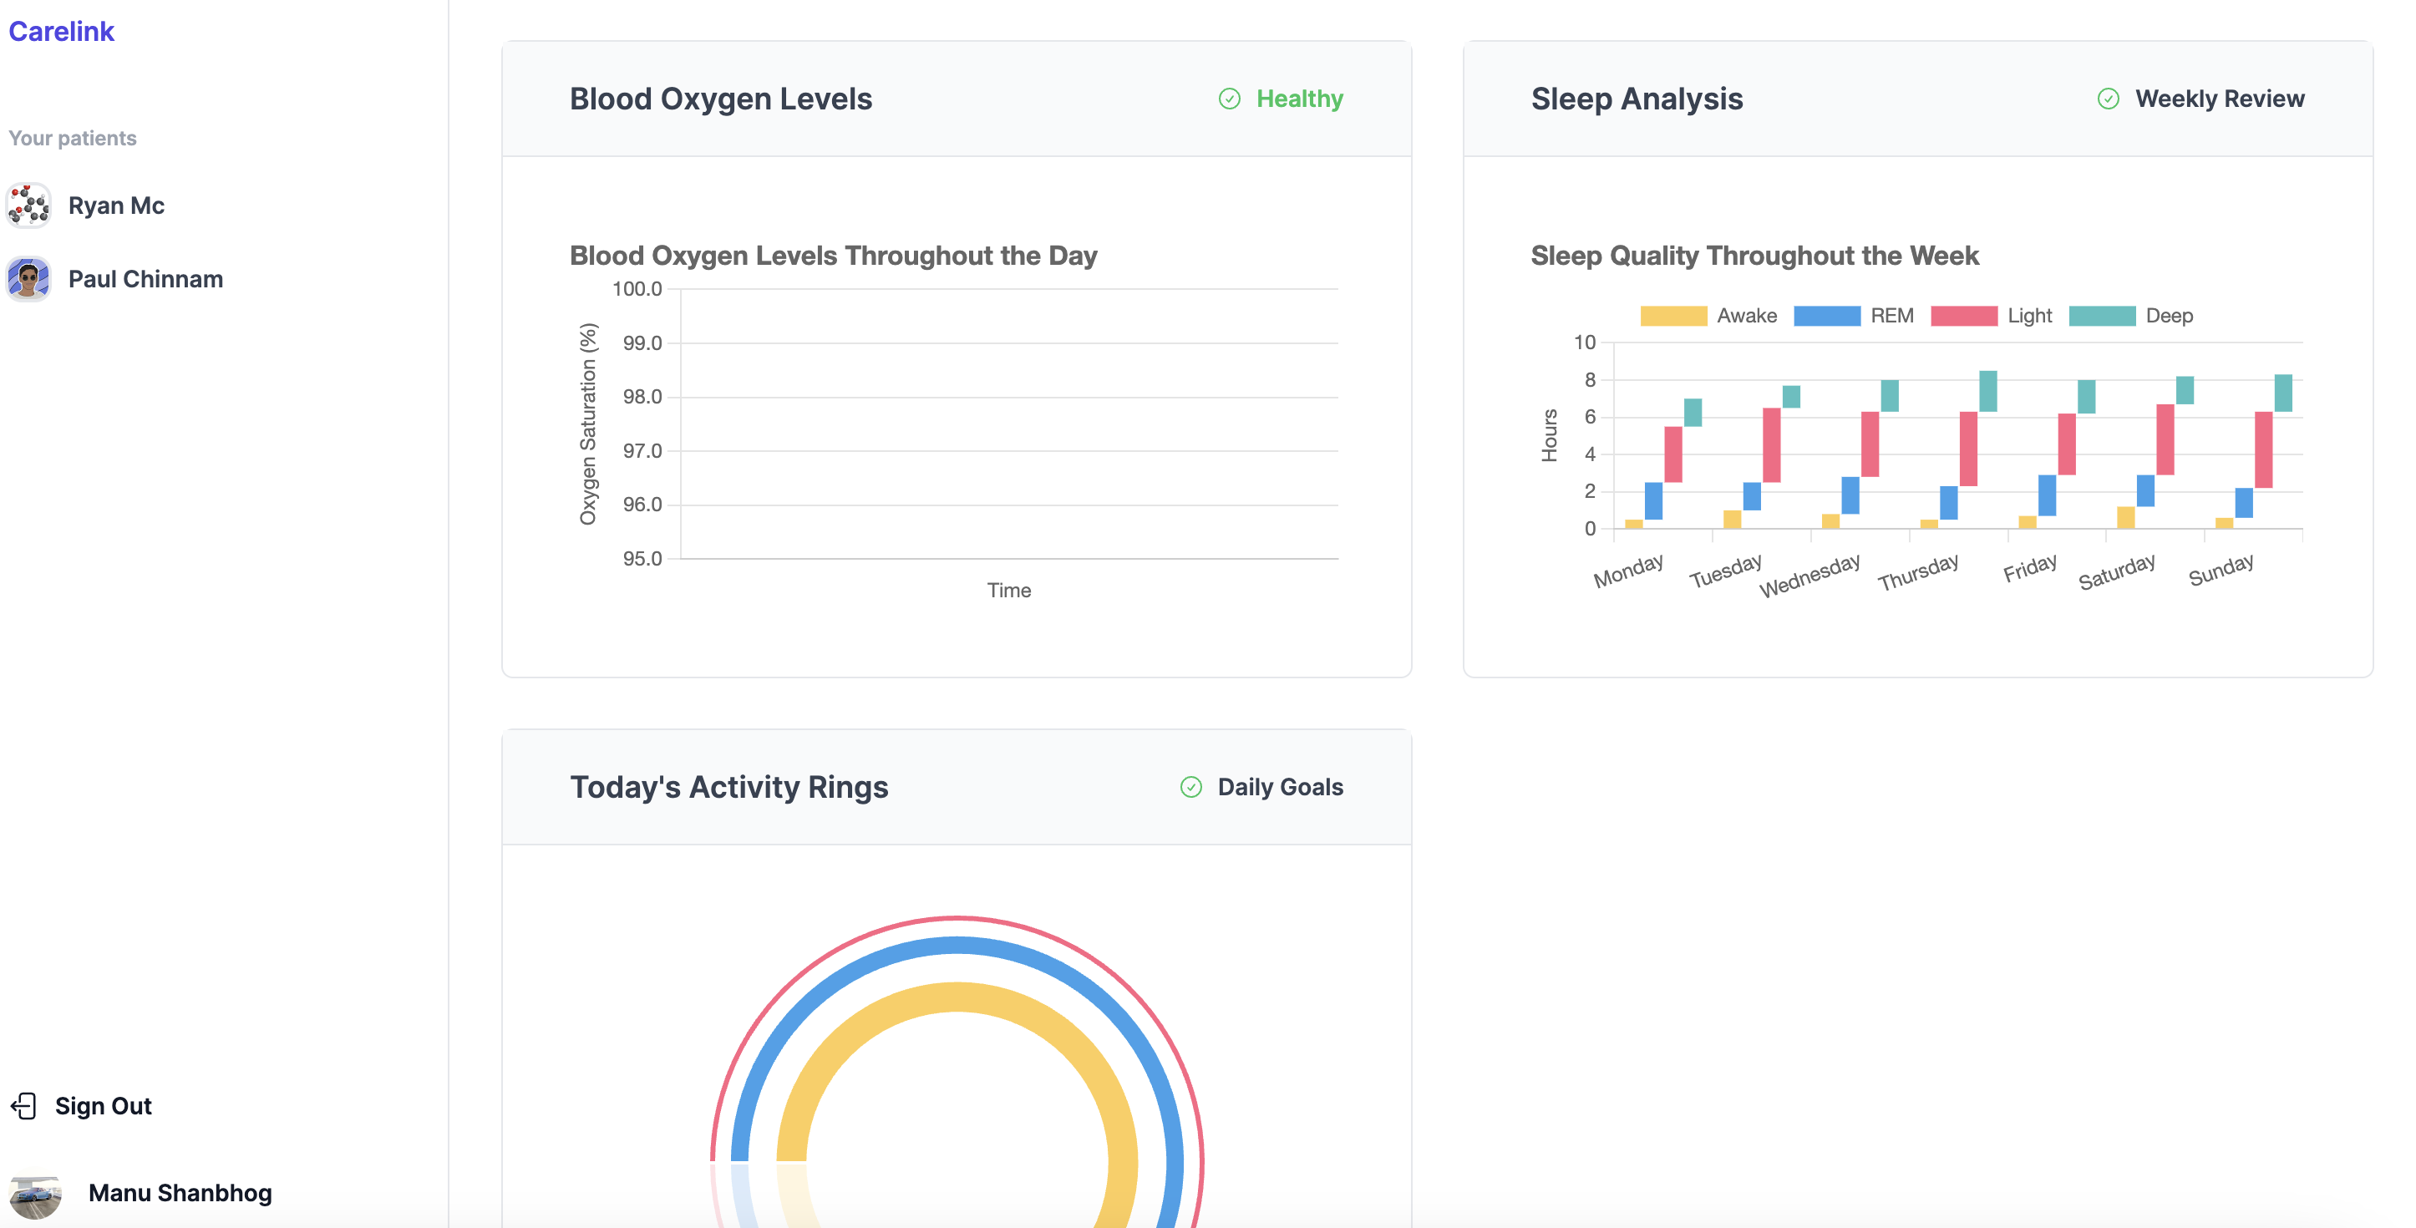Click the Weekly Review label
Image resolution: width=2416 pixels, height=1228 pixels.
[2219, 99]
